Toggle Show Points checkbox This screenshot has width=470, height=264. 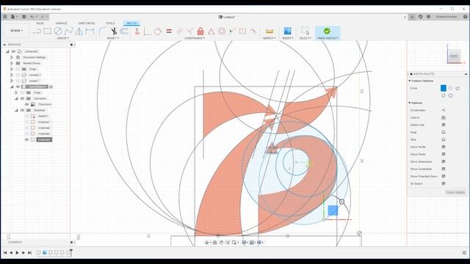[x=444, y=154]
